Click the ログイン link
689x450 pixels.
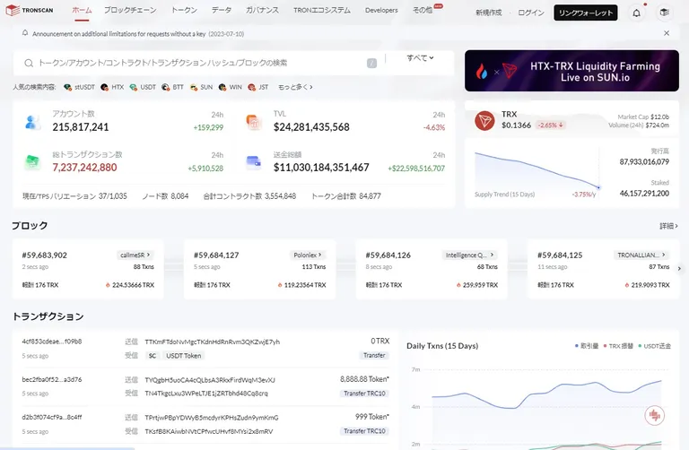(531, 13)
